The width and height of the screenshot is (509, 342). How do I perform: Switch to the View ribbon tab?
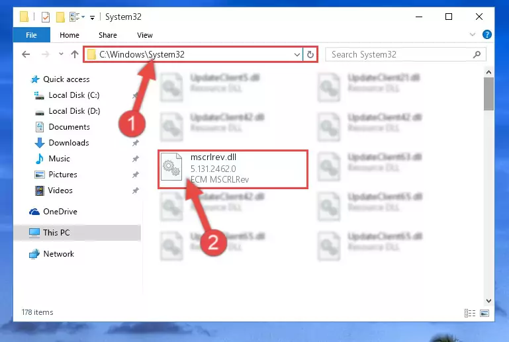click(x=145, y=35)
